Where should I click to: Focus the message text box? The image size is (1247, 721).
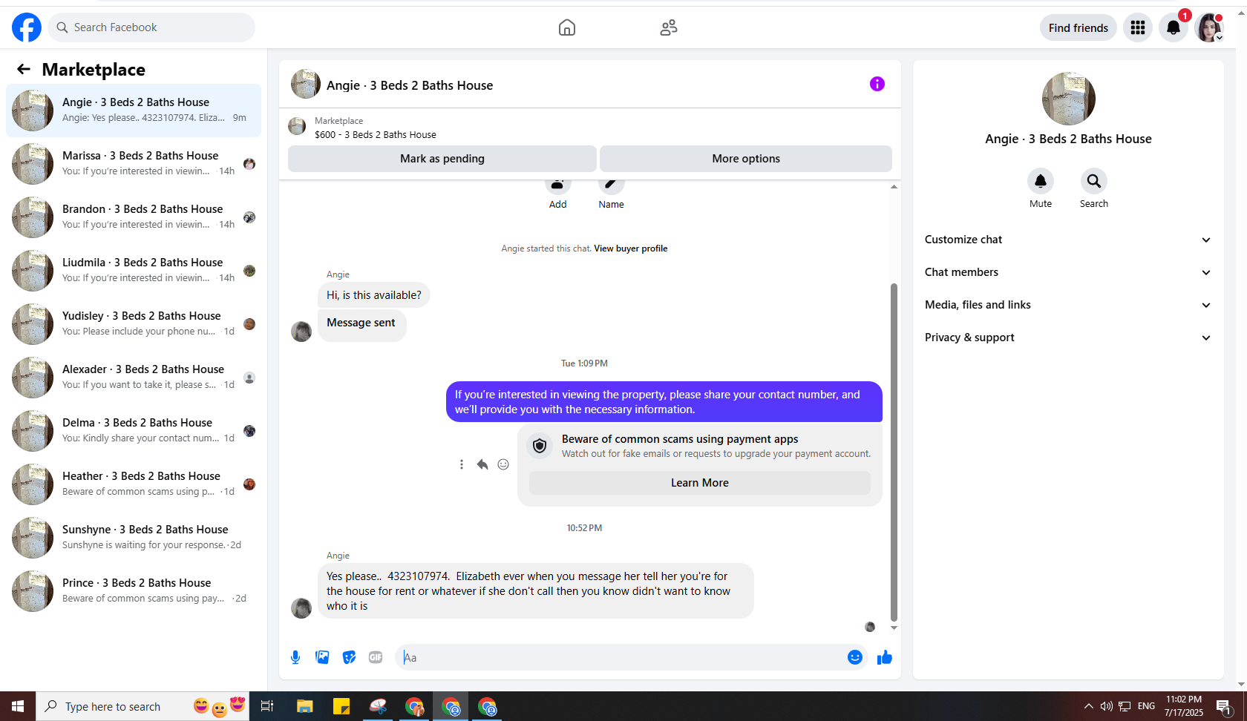tap(621, 657)
